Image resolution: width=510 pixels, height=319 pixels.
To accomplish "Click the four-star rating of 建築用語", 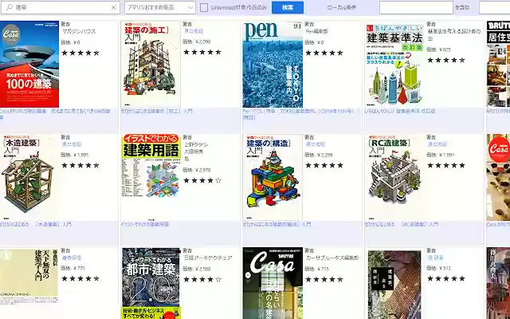I will pos(202,180).
